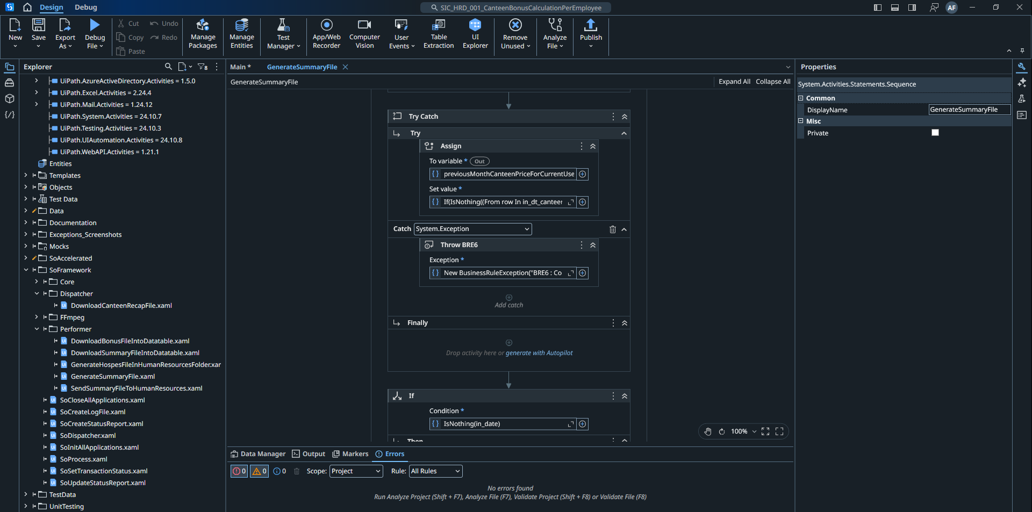The height and width of the screenshot is (512, 1032).
Task: Click the DisplayName field in Properties
Action: point(969,110)
